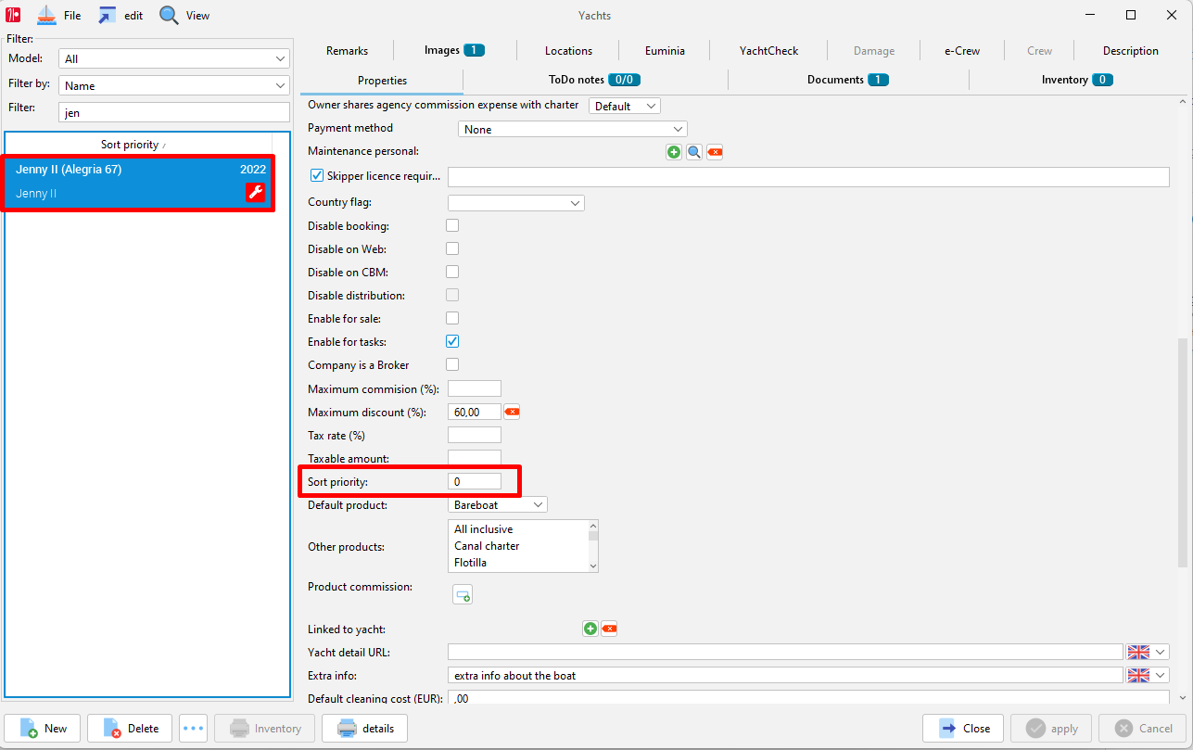Tick the Disable distribution checkbox
This screenshot has width=1193, height=750.
(452, 295)
